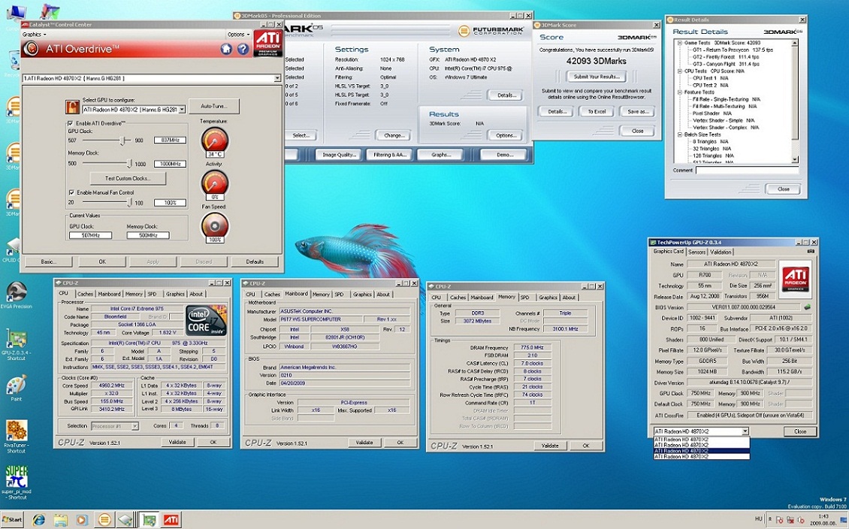The image size is (849, 529).
Task: Open Windows Media Player on the taskbar
Action: 81,520
